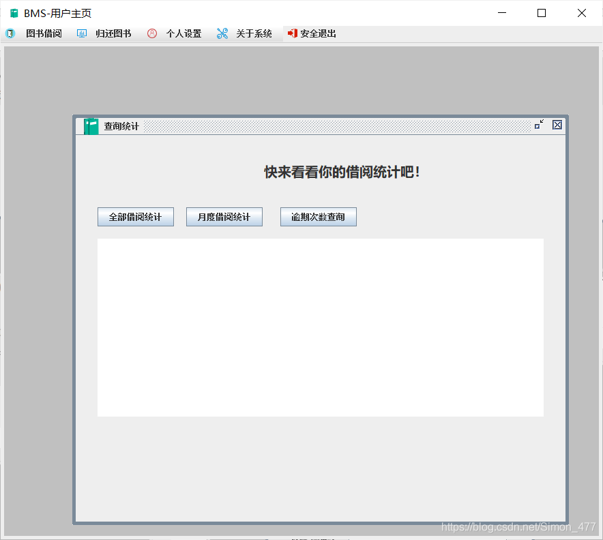Click the 查询统计 window title text
The image size is (603, 540).
coord(121,126)
